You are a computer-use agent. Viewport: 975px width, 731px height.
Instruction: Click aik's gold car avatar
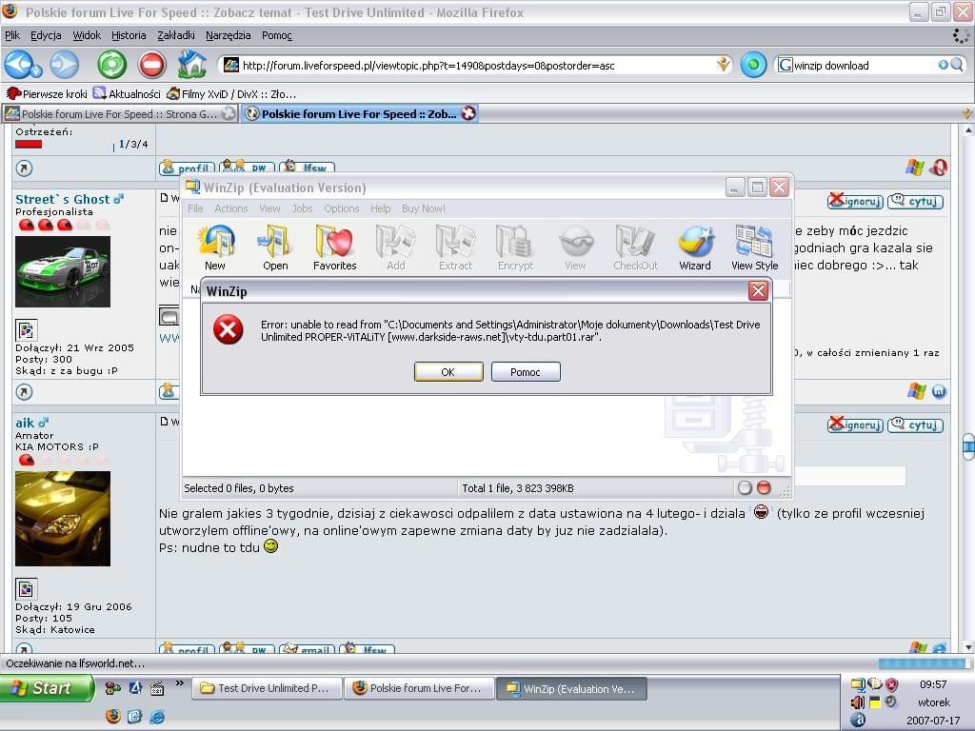[x=63, y=519]
